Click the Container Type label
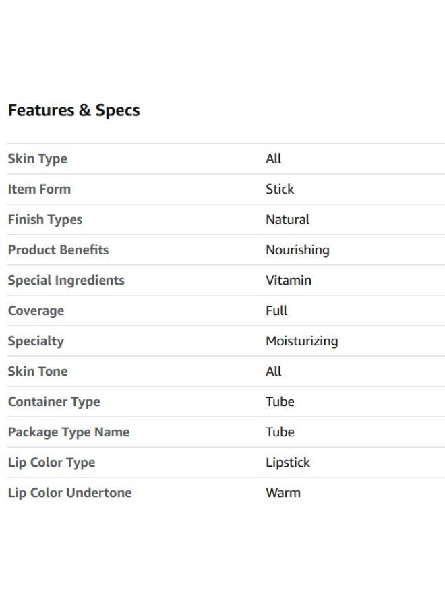The image size is (445, 607). pyautogui.click(x=54, y=402)
